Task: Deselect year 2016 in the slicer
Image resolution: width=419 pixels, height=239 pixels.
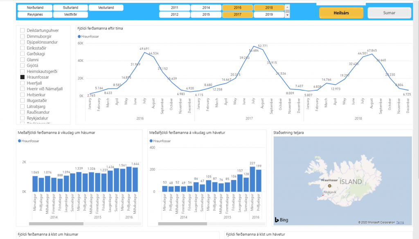Action: [238, 8]
